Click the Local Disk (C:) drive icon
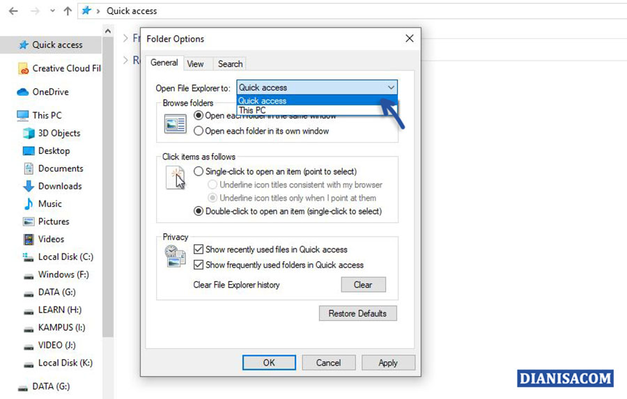Screen dimensions: 627x399 point(29,257)
